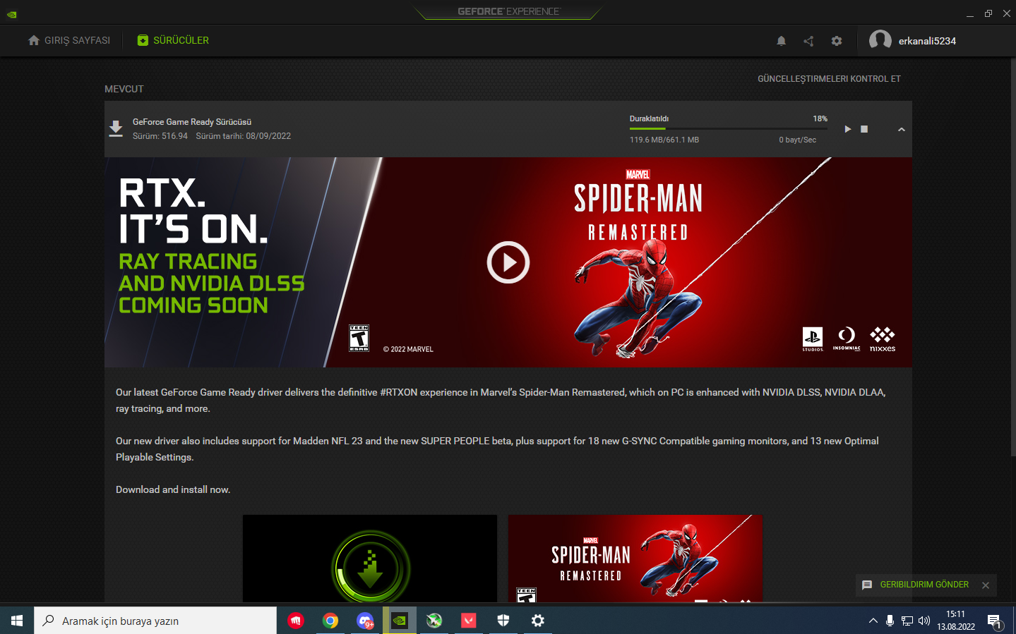Dismiss the feedback button with its X
The image size is (1016, 634).
point(986,585)
